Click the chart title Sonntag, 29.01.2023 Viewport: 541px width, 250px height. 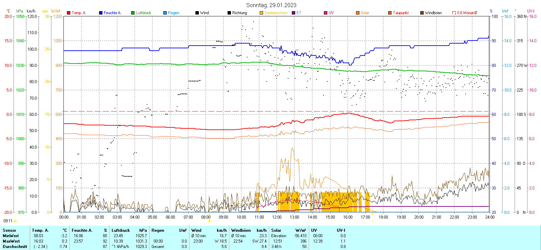point(271,5)
